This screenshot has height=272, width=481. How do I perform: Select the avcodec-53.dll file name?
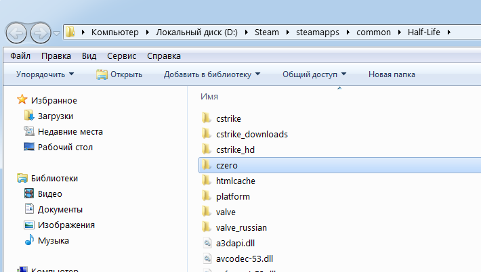[245, 259]
